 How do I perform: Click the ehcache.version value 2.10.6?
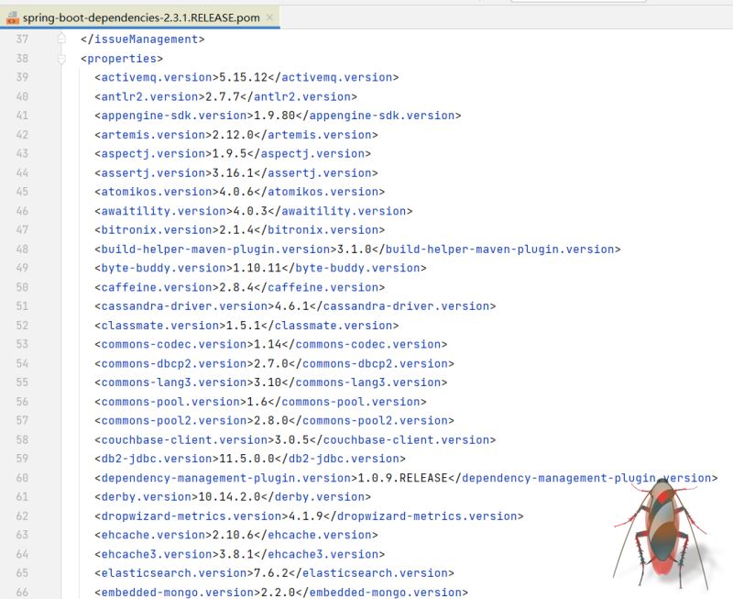pyautogui.click(x=233, y=535)
